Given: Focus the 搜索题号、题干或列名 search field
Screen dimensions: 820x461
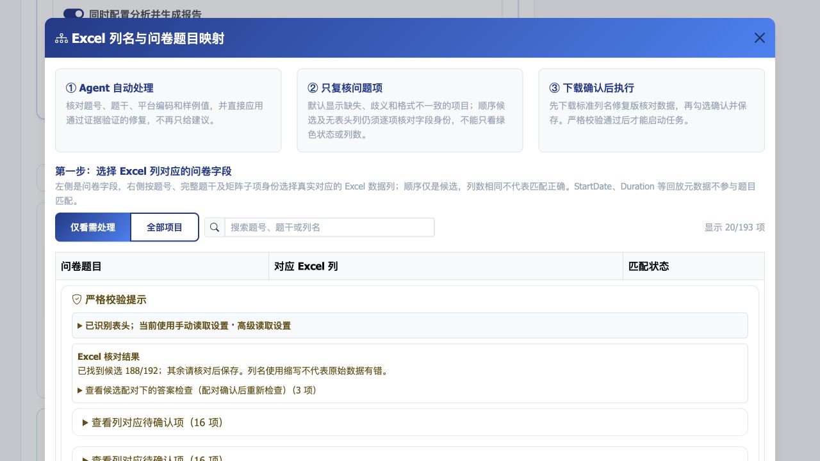Looking at the screenshot, I should click(329, 227).
